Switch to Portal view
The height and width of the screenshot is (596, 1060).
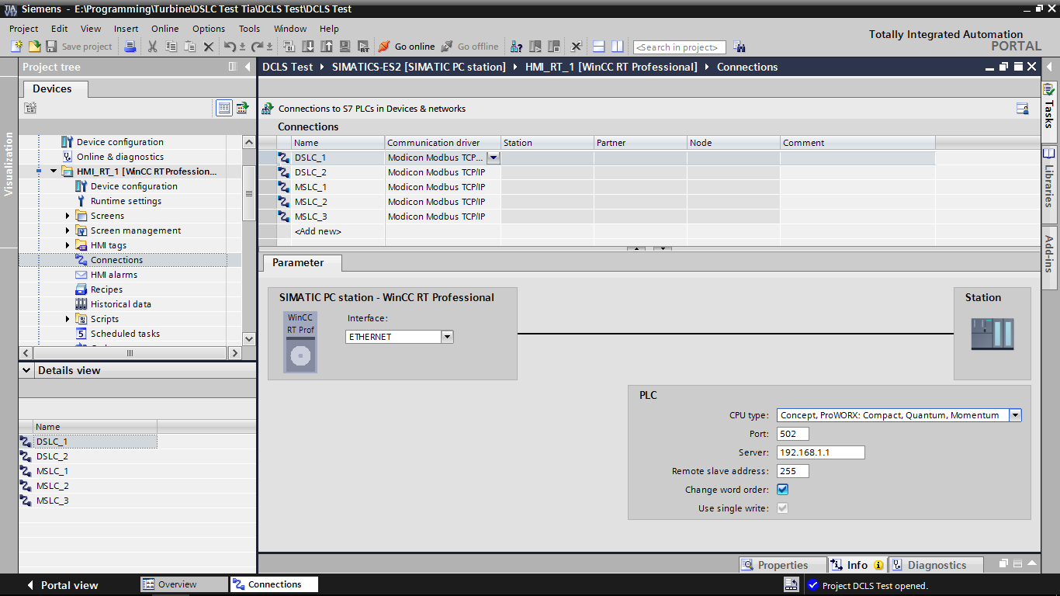pyautogui.click(x=62, y=585)
